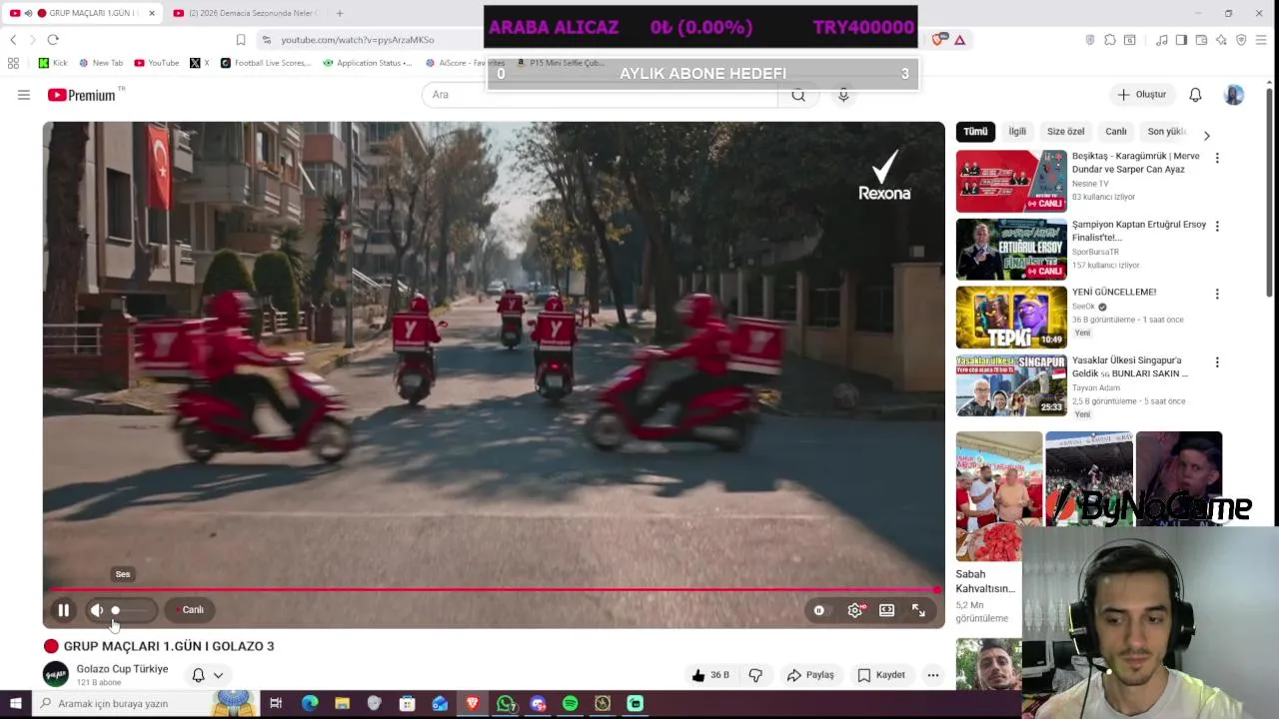Bookmark this page icon
Screen dimensions: 1279x719
tap(241, 40)
